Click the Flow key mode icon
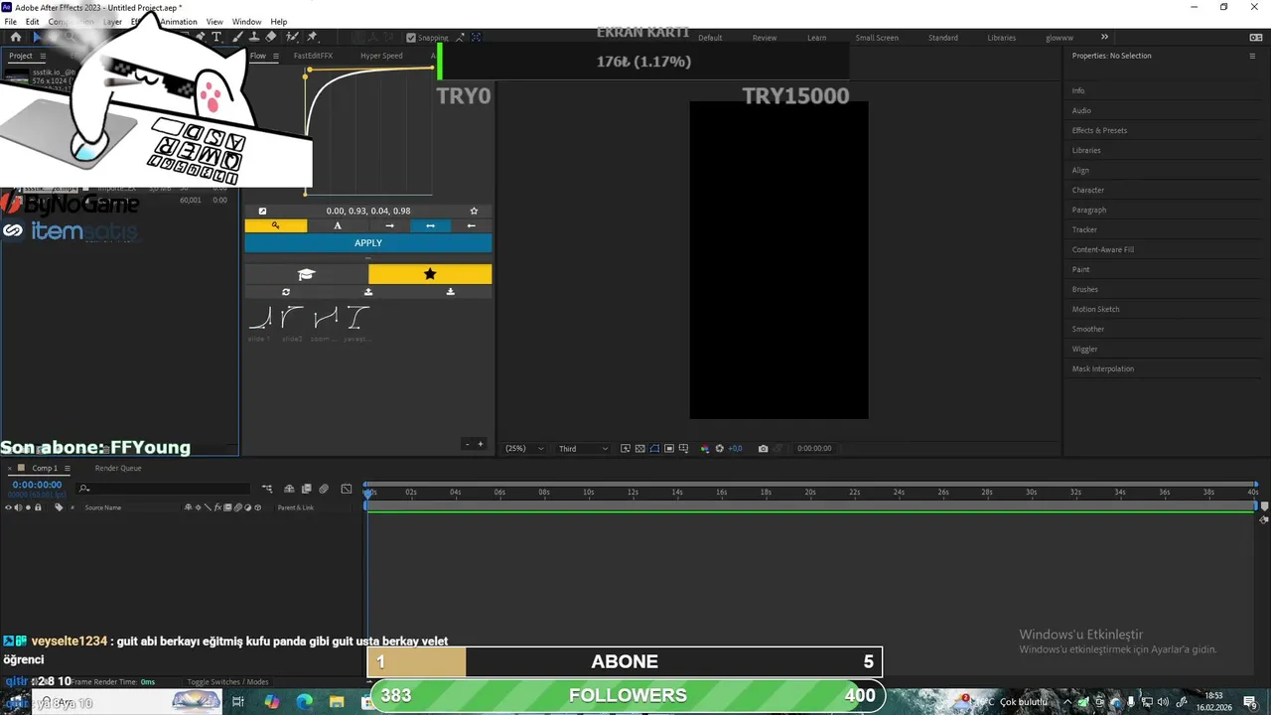 276,225
